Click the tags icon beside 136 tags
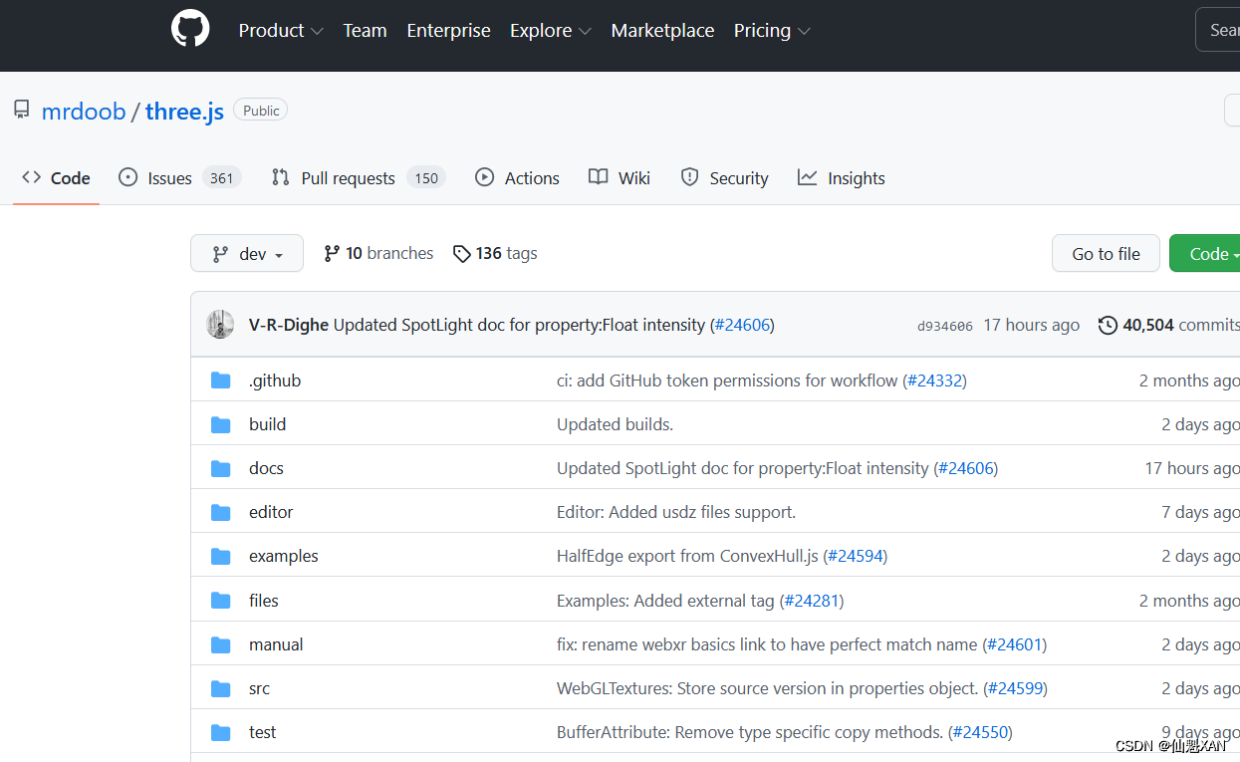 tap(461, 254)
